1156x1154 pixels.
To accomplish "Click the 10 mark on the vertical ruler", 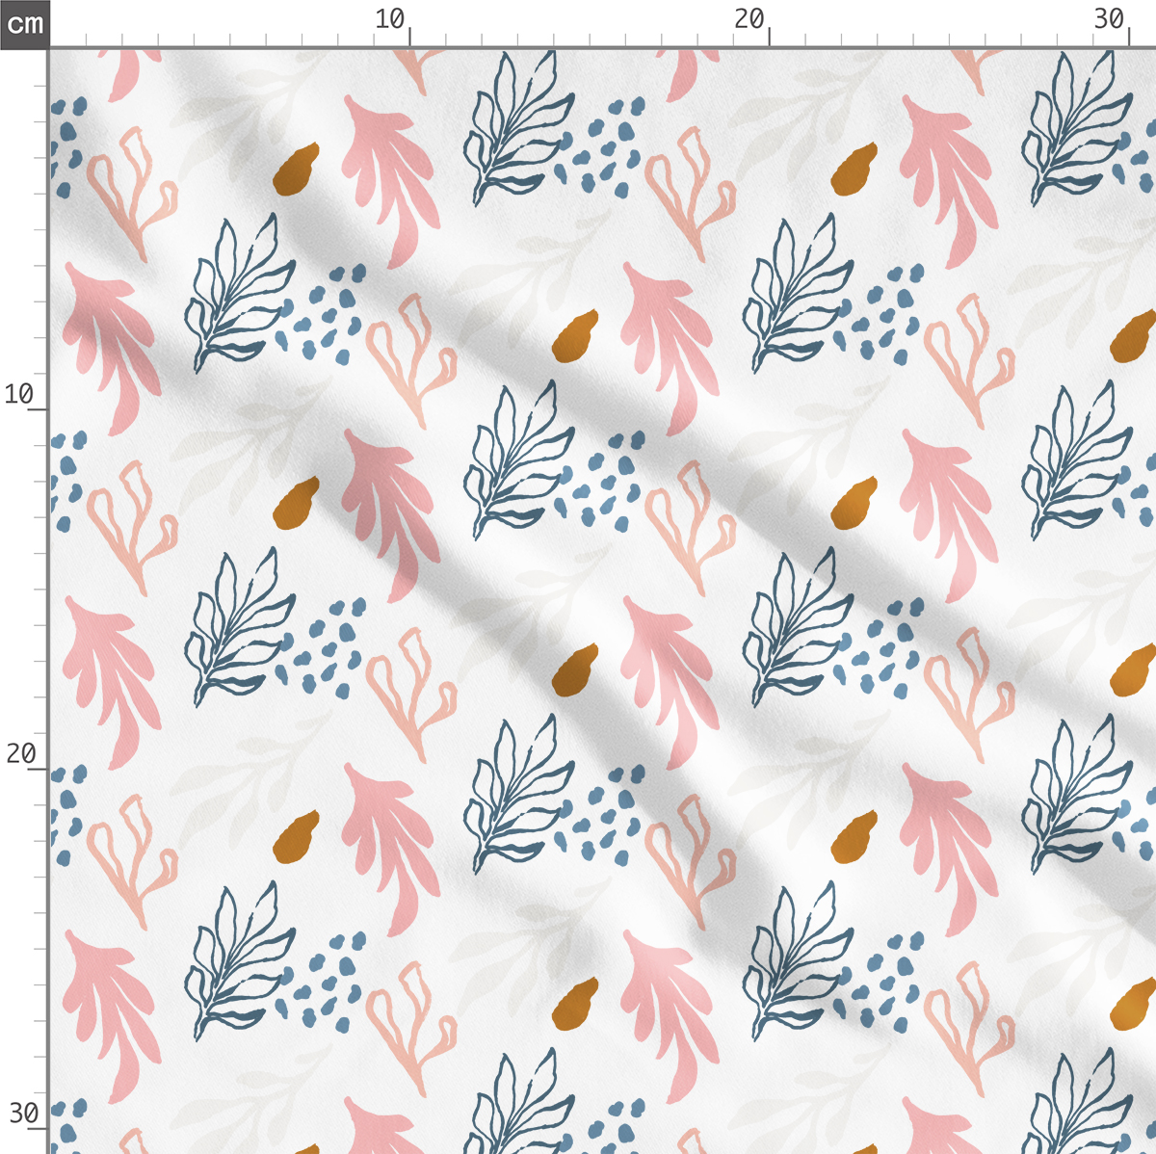I will [x=19, y=394].
